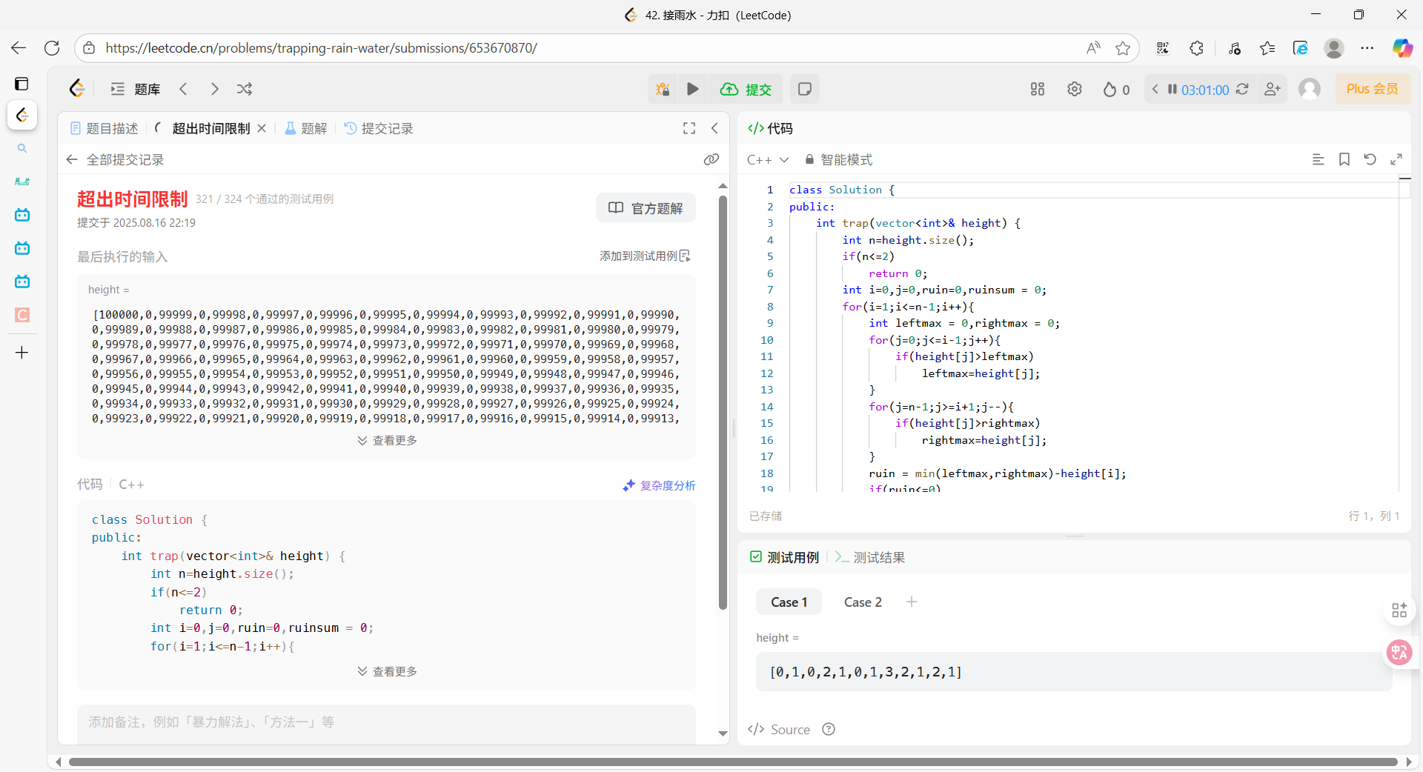Switch to 题目描述 tab
The width and height of the screenshot is (1423, 772).
pyautogui.click(x=105, y=128)
